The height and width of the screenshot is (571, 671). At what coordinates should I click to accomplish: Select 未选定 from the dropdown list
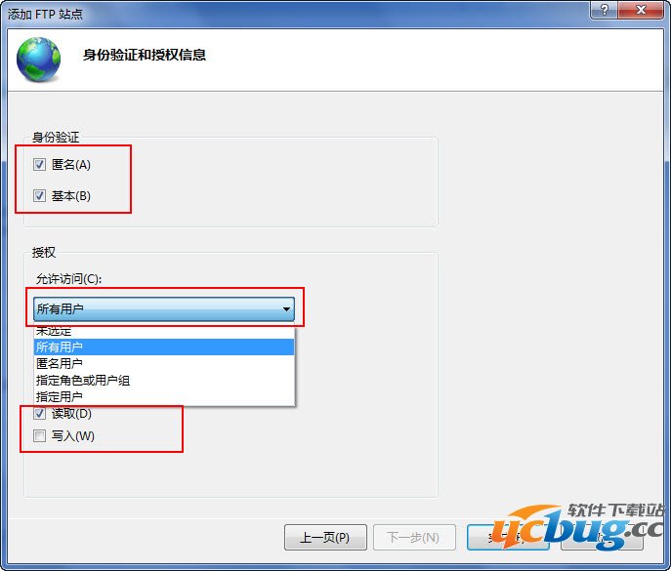(x=164, y=332)
